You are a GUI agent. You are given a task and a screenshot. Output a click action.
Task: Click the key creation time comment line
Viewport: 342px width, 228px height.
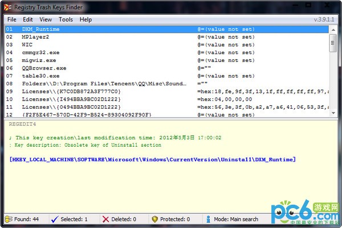tap(115, 138)
